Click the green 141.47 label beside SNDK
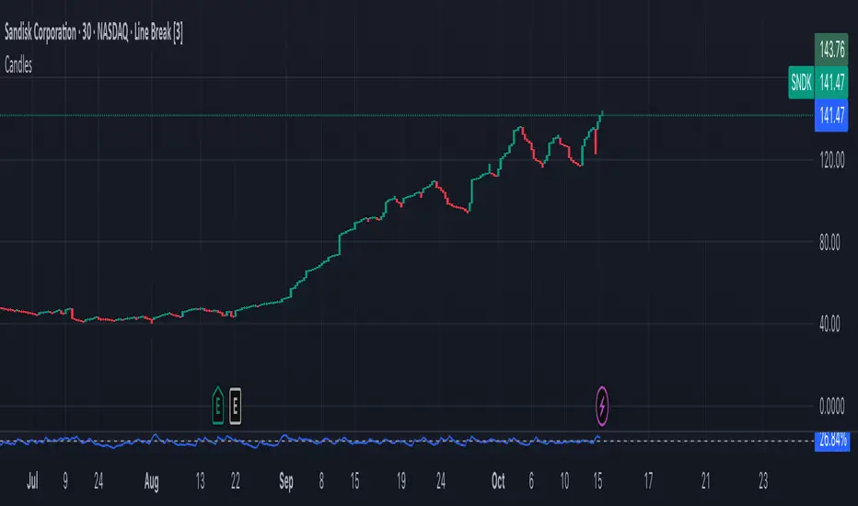This screenshot has height=506, width=858. click(833, 80)
